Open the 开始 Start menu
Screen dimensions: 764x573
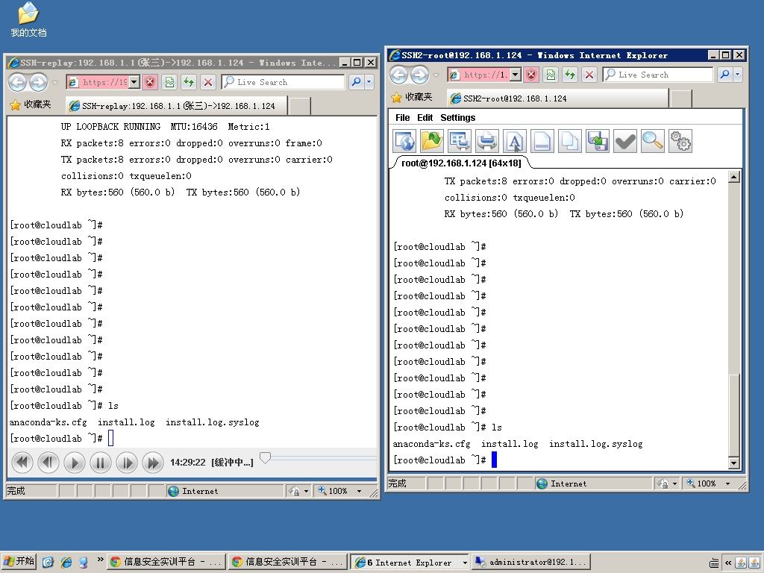pos(19,561)
